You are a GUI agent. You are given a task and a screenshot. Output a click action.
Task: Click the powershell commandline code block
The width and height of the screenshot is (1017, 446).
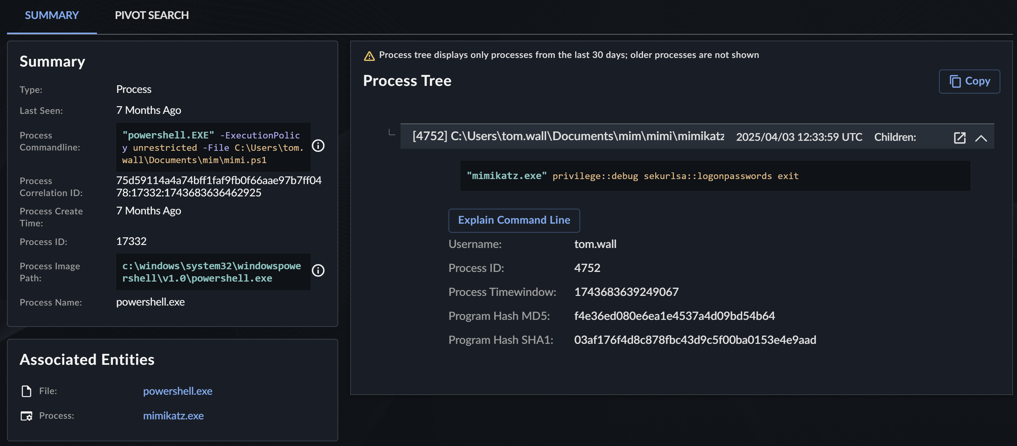(213, 147)
